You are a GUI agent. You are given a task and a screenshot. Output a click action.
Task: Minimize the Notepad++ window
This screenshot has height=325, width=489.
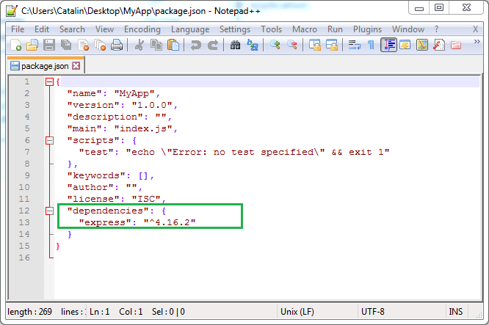tap(419, 8)
